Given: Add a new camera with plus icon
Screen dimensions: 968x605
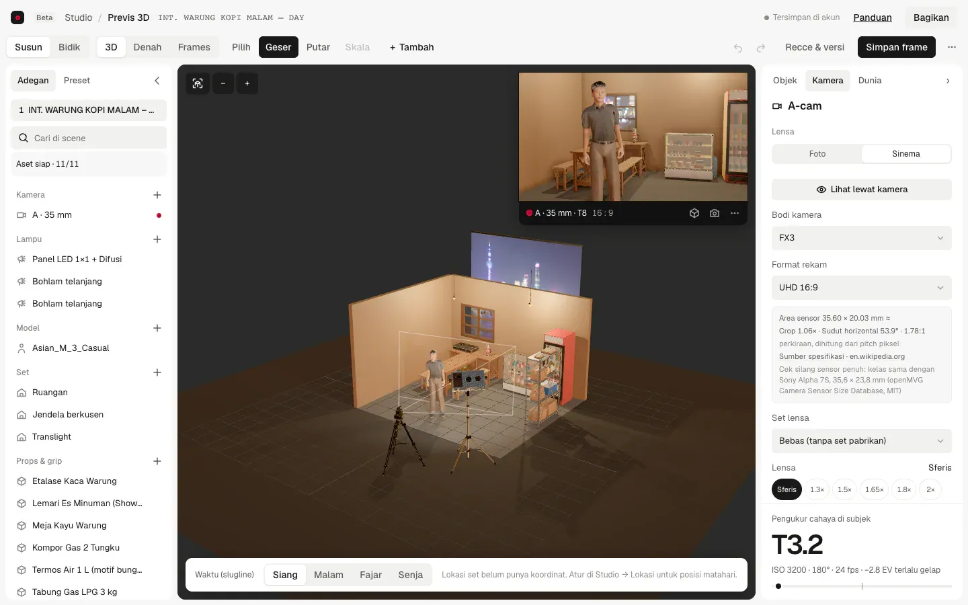Looking at the screenshot, I should click(x=157, y=195).
